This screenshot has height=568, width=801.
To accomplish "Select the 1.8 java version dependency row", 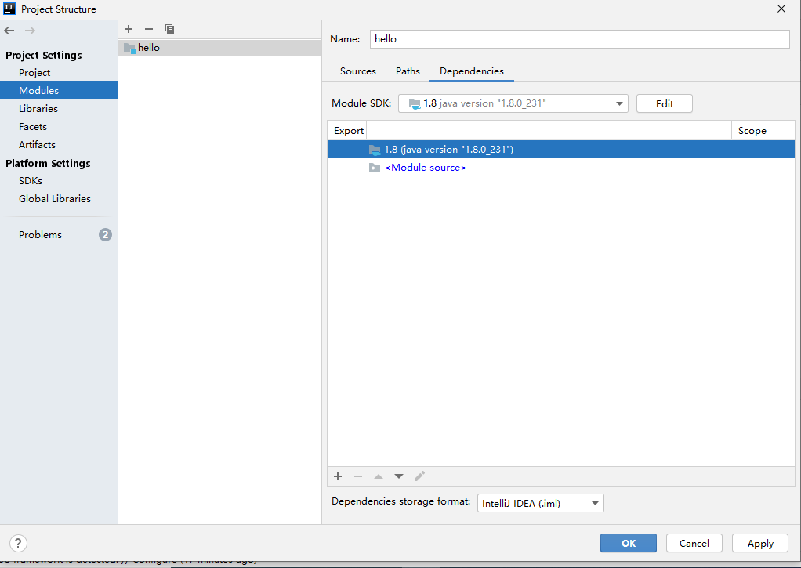I will [561, 150].
